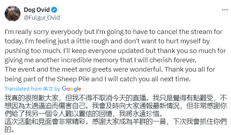Click the line beginning 'pushing too much'
This screenshot has height=135, width=231.
(x=115, y=51)
